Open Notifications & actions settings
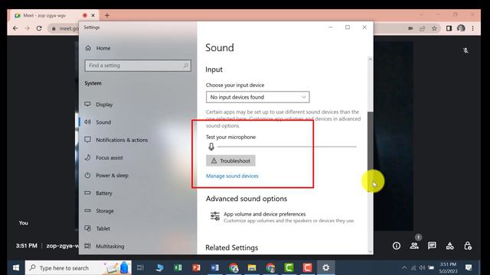490x275 pixels. (116, 140)
